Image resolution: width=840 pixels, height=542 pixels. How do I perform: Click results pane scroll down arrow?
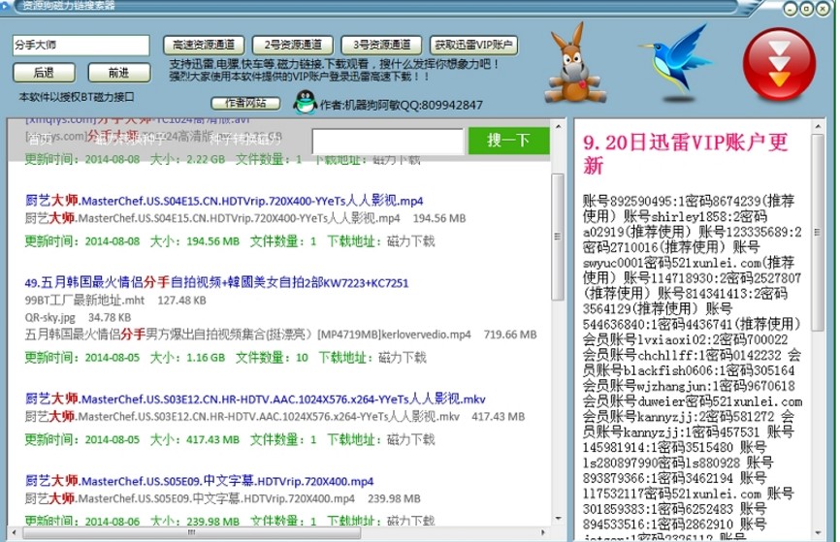pyautogui.click(x=558, y=519)
